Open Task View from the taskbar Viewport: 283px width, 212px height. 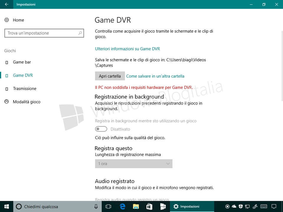(x=108, y=207)
